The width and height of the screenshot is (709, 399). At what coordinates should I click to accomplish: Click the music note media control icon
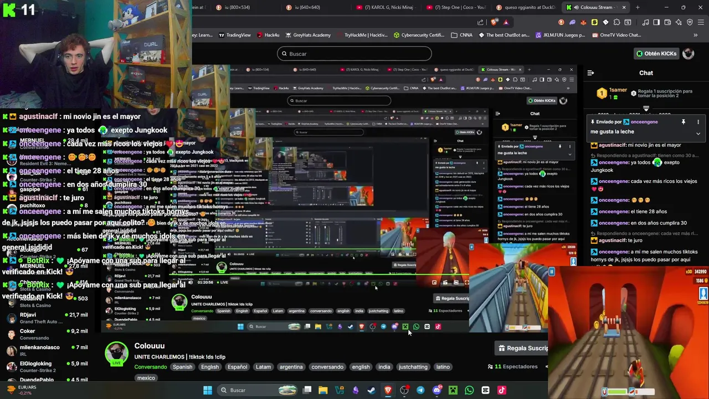coord(645,22)
